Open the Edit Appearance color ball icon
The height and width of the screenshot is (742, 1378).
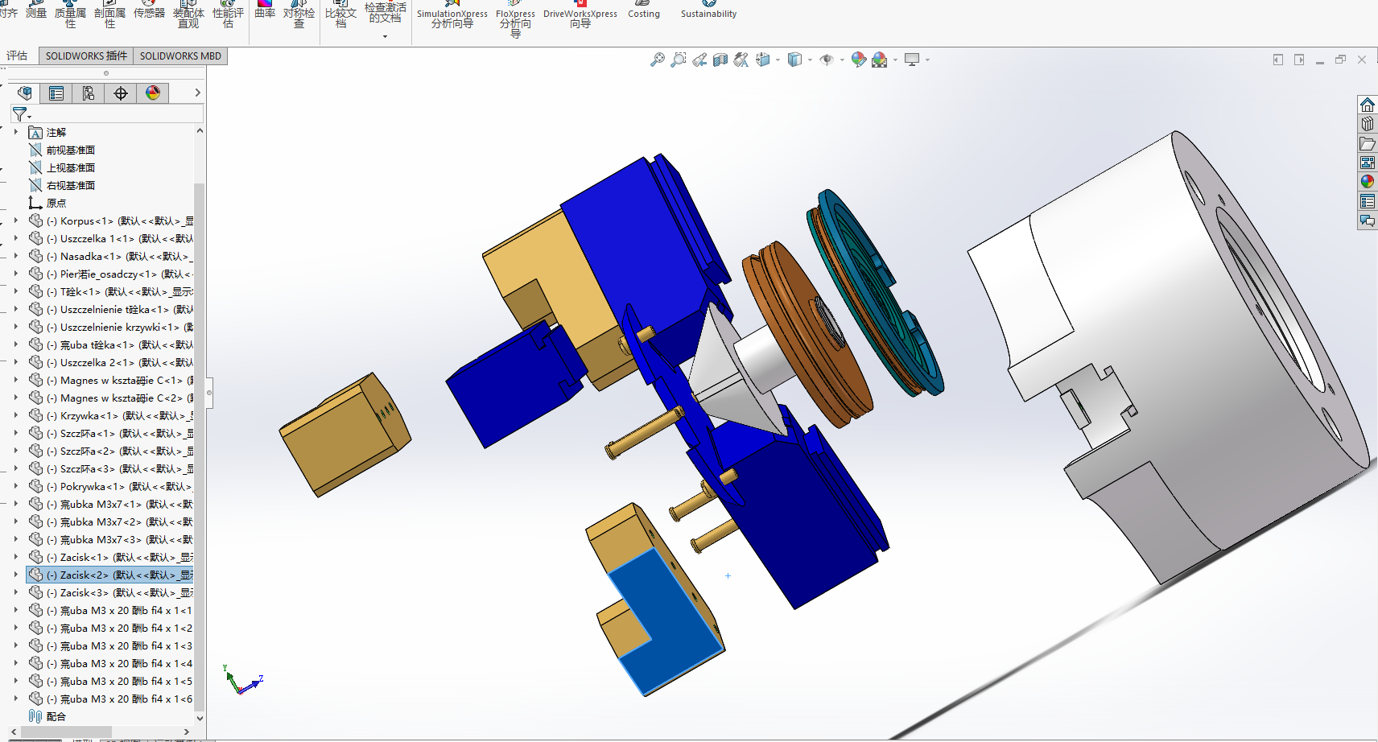pos(859,60)
